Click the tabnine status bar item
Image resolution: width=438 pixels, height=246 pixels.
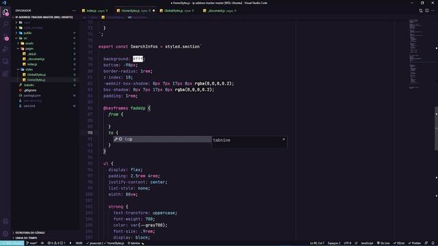(136, 243)
